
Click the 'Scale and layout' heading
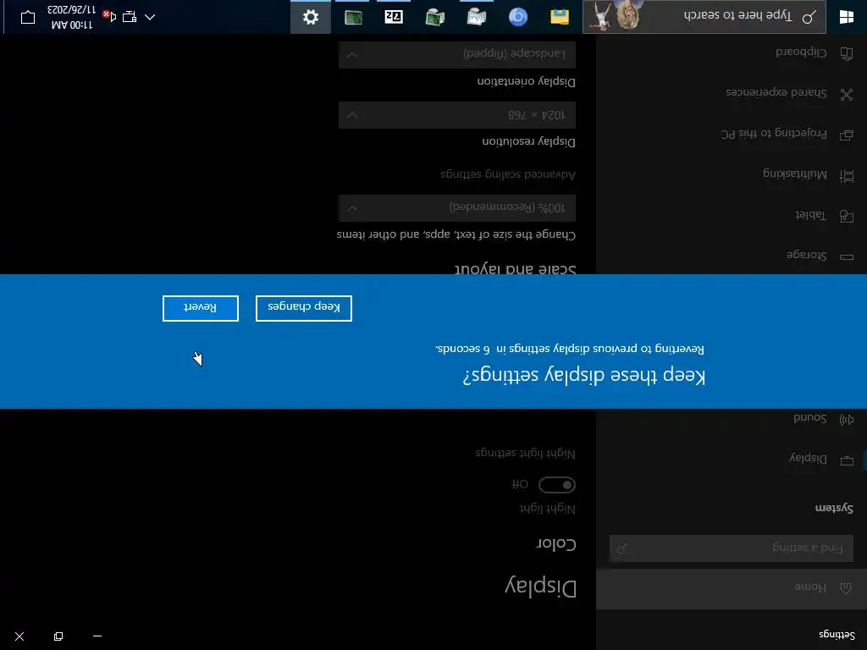pyautogui.click(x=515, y=268)
